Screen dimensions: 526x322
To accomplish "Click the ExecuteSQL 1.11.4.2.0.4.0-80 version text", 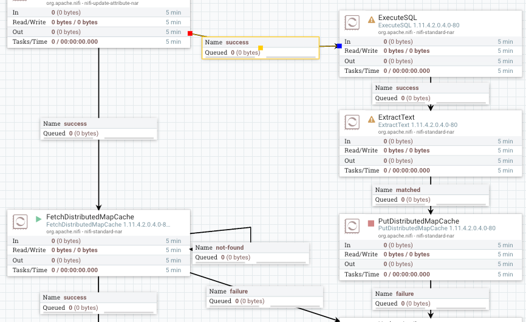I will click(418, 25).
